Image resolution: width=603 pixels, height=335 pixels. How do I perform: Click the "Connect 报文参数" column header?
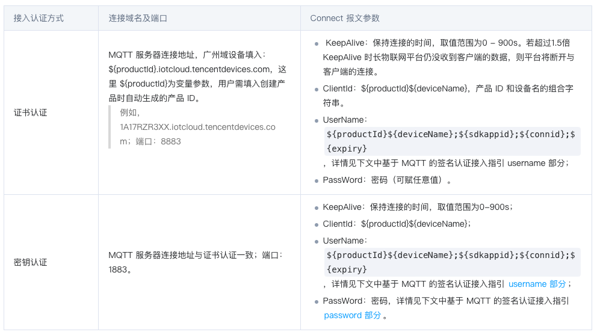345,18
